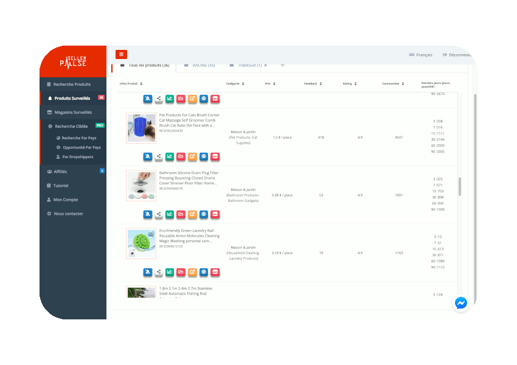Sort the table by Rating
This screenshot has width=517, height=365.
coord(350,84)
